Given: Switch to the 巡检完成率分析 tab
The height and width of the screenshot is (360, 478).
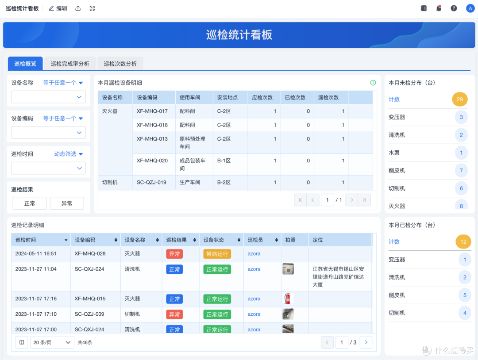Looking at the screenshot, I should click(x=70, y=63).
